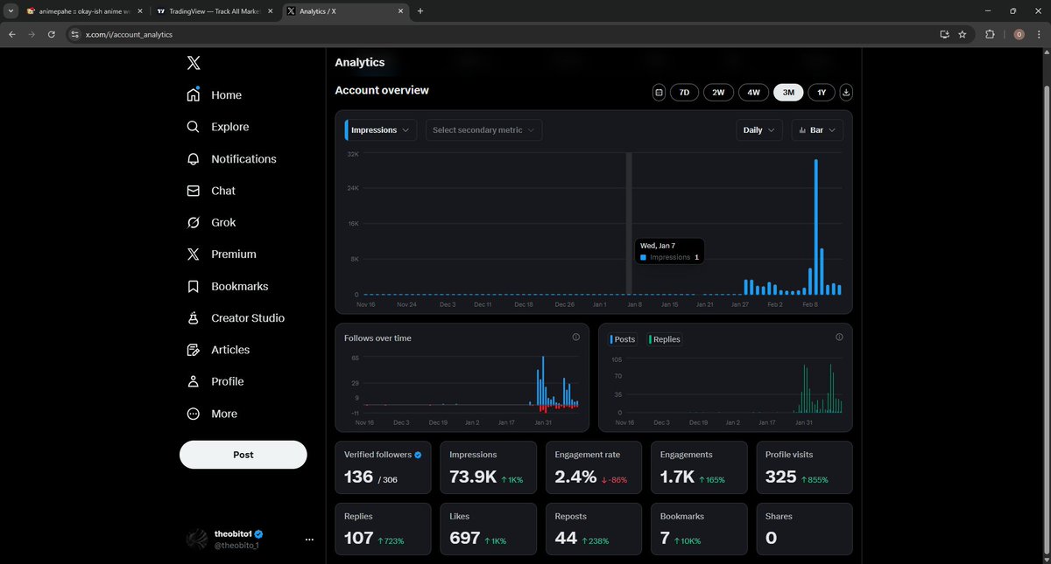Select the Explore magnifier icon
The image size is (1051, 564).
click(193, 126)
